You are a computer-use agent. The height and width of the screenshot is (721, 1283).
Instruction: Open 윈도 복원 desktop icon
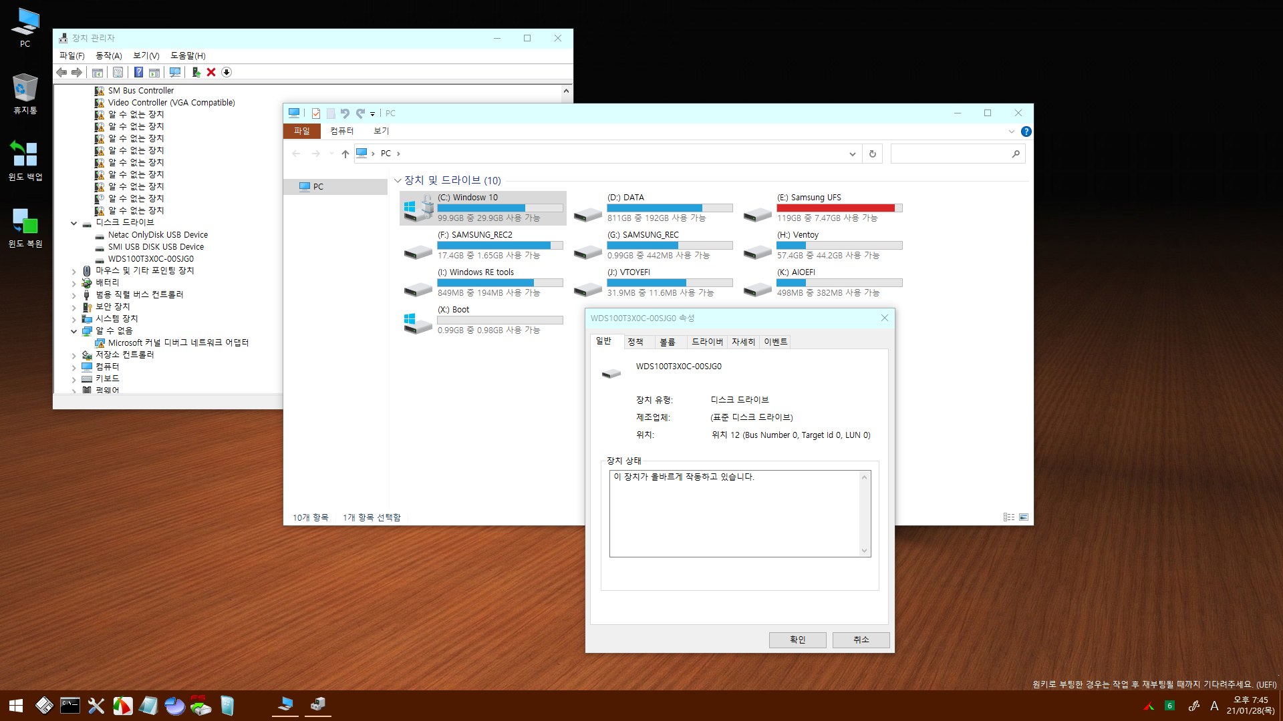(25, 228)
